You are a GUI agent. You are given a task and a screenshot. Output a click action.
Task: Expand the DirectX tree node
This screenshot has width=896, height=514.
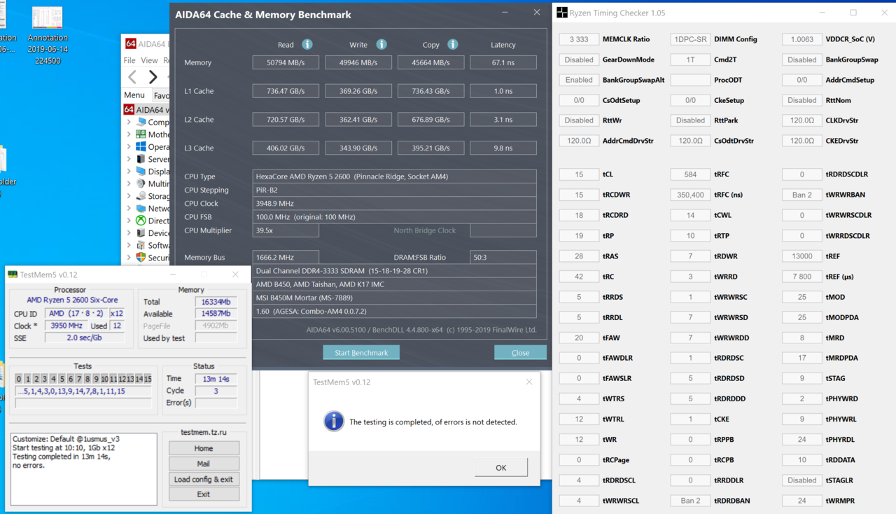click(129, 221)
